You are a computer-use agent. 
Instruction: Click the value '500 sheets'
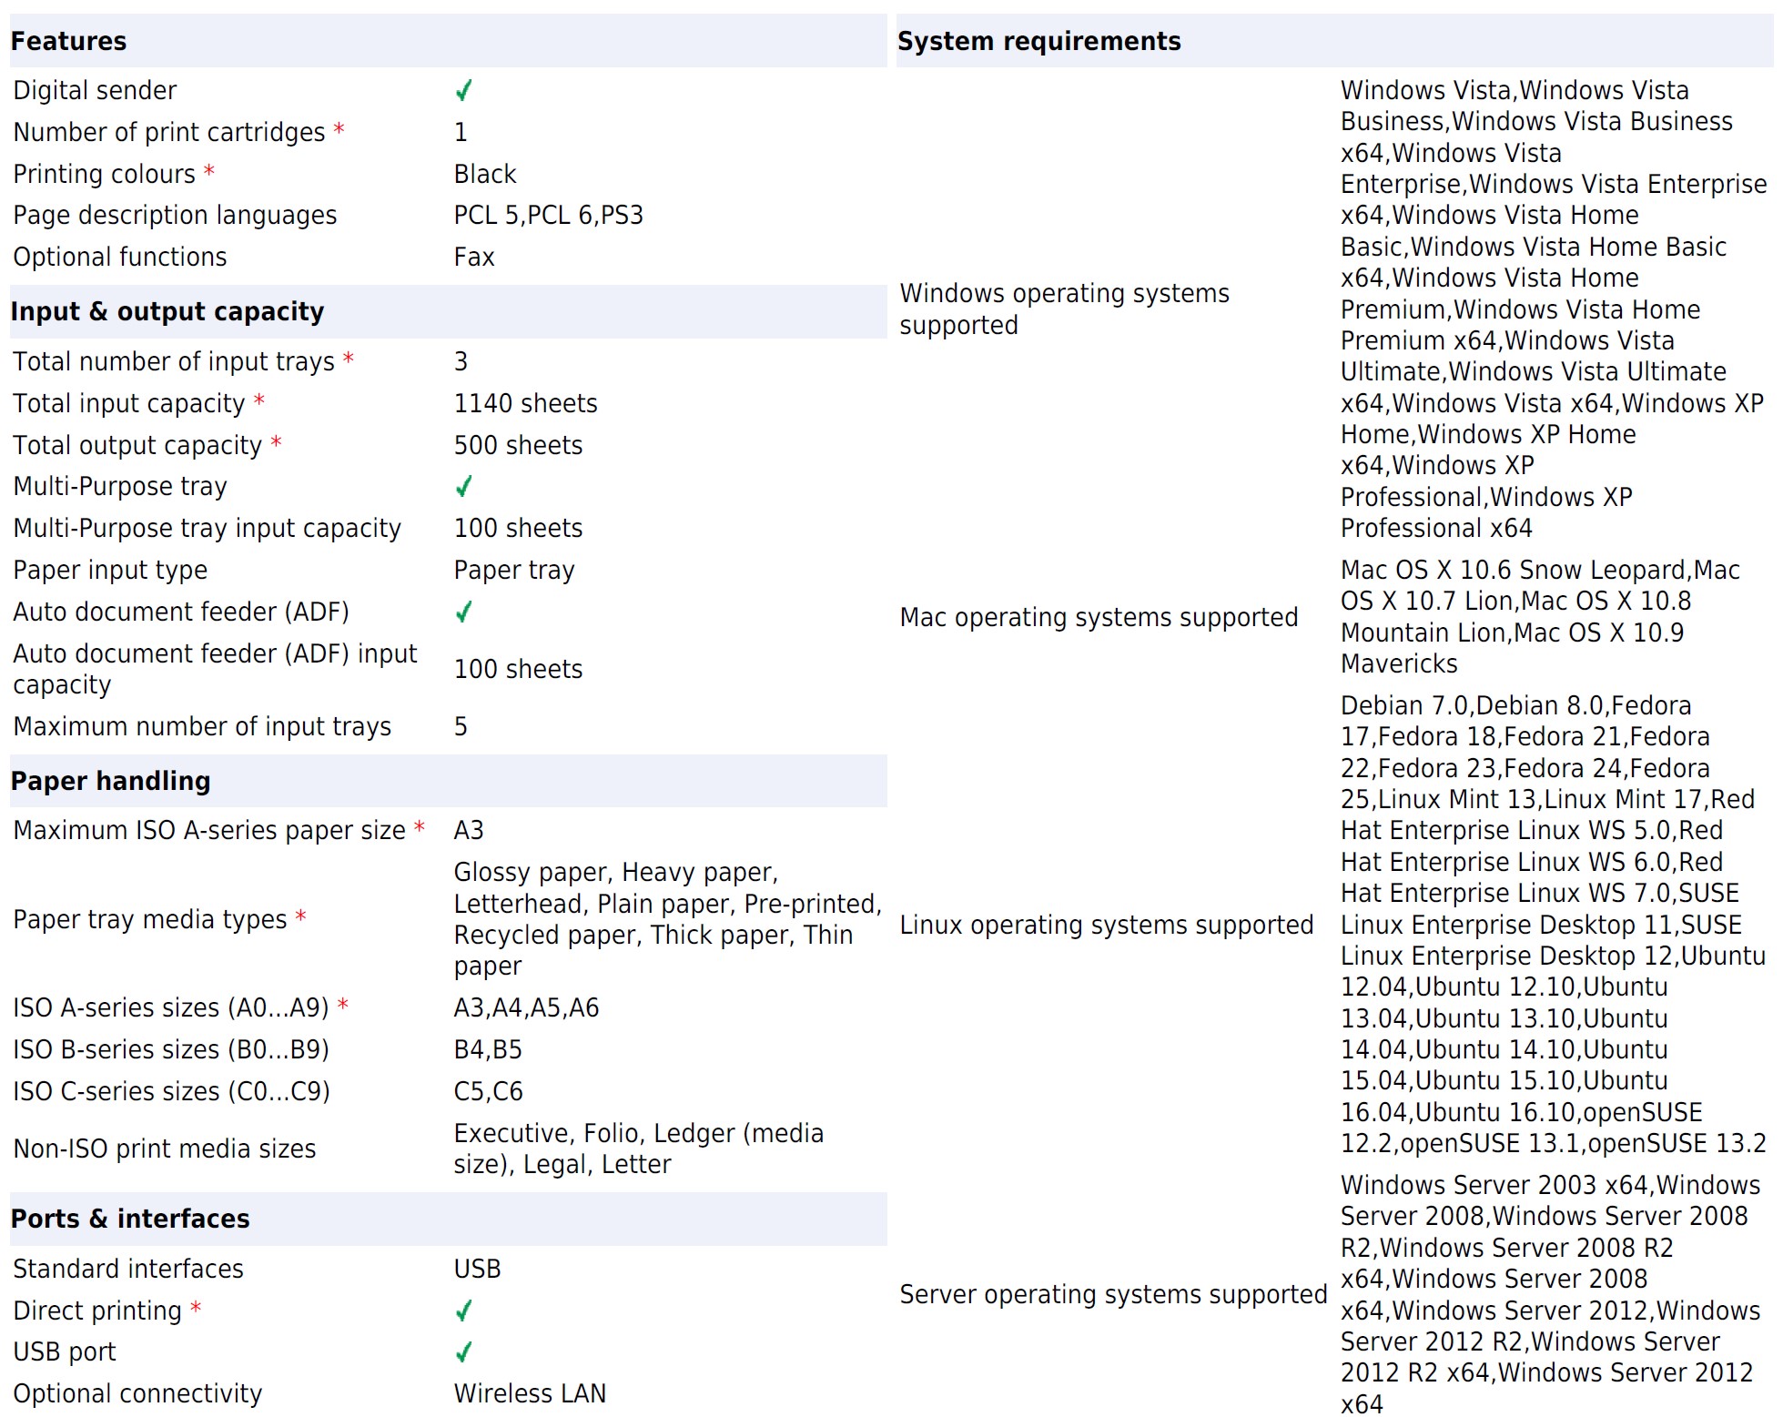[519, 445]
